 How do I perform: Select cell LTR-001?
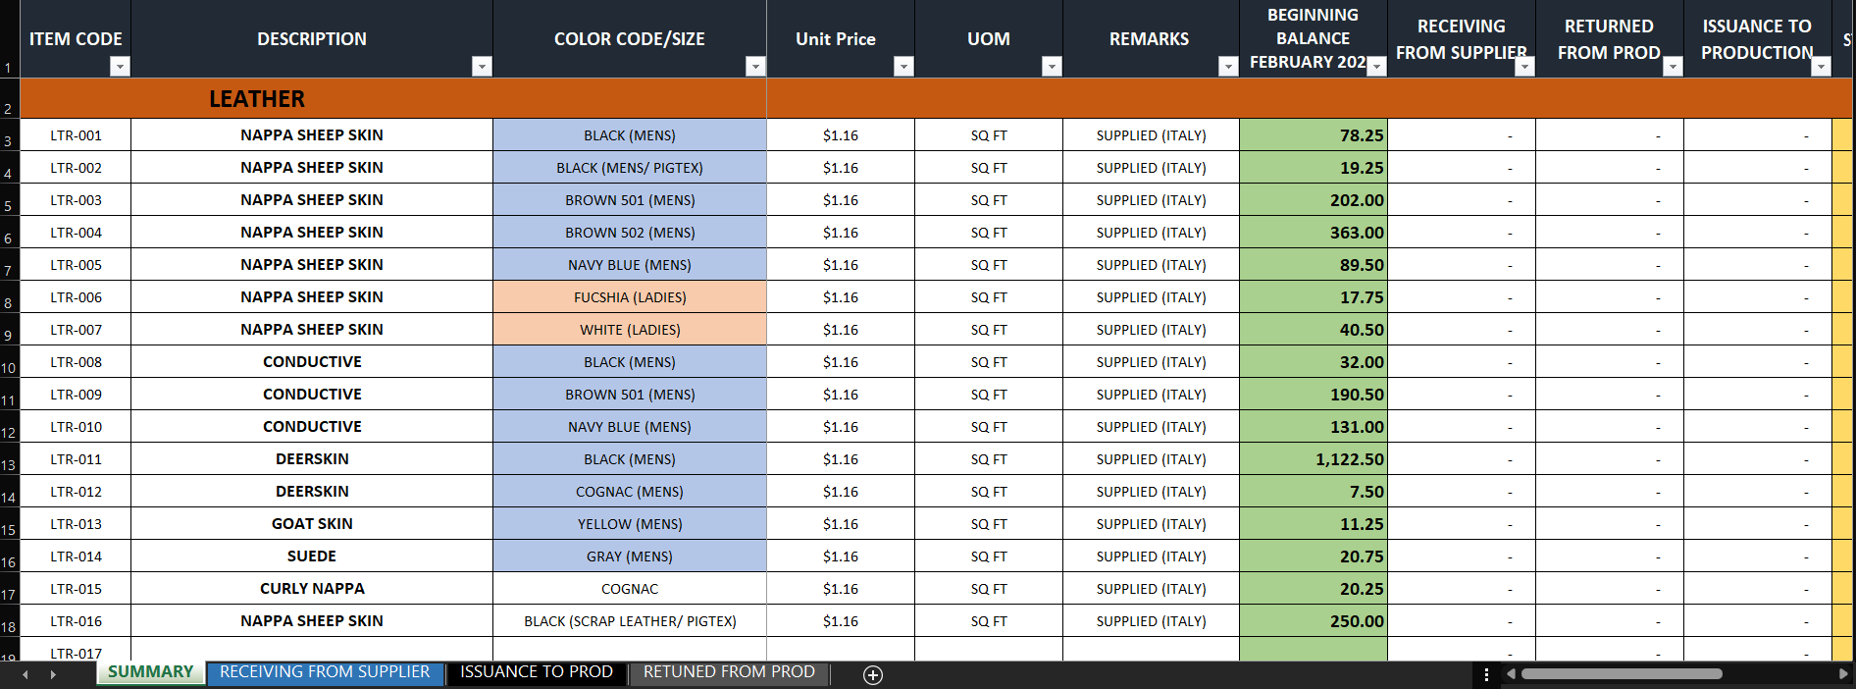(76, 135)
